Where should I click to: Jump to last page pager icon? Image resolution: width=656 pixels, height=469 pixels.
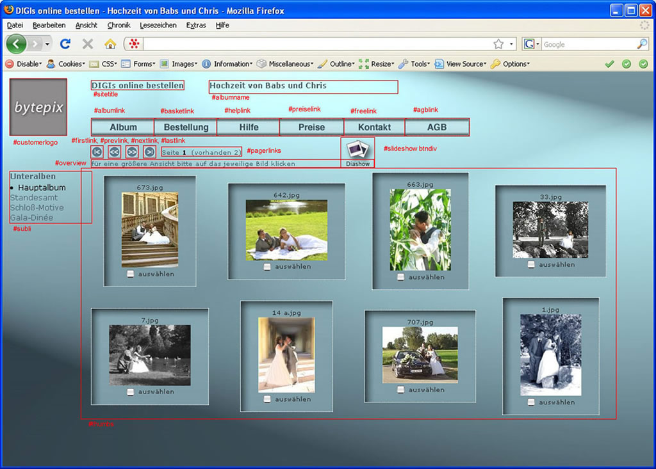(x=149, y=152)
